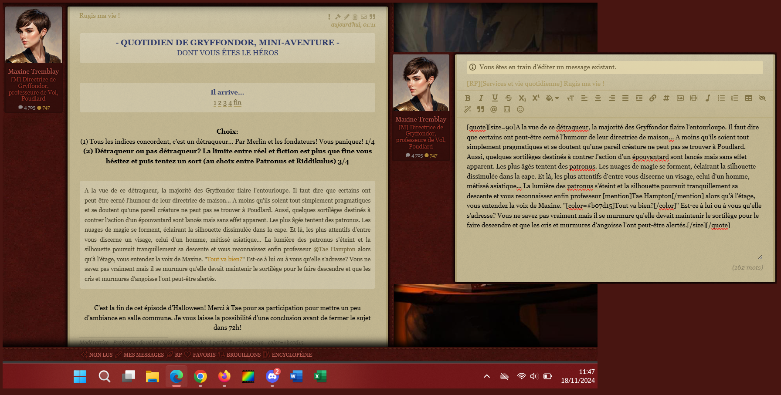Viewport: 781px width, 395px height.
Task: Open the topic breadcrumb title in the editor
Action: tap(536, 84)
